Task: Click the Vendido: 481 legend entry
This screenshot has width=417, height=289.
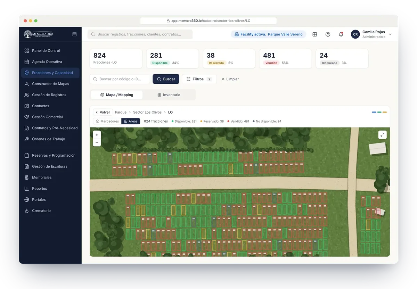Action: (x=238, y=121)
